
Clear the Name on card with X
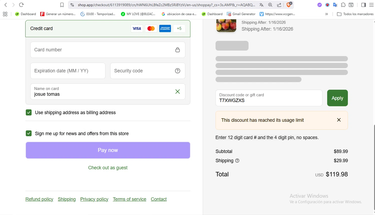(177, 92)
